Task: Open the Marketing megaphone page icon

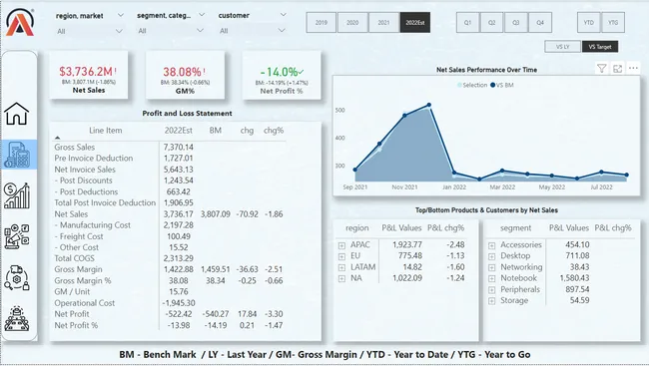Action: click(17, 236)
